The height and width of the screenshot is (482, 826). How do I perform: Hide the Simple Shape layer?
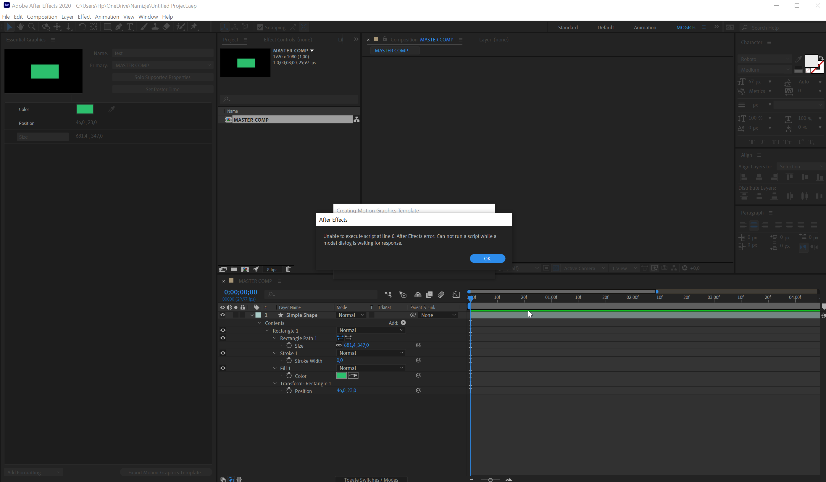point(223,315)
